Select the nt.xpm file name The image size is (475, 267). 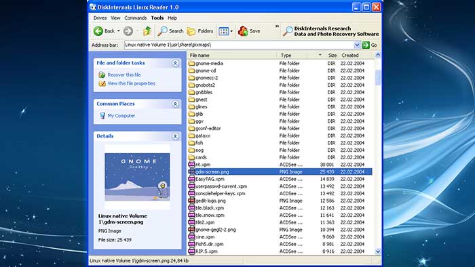click(x=203, y=165)
